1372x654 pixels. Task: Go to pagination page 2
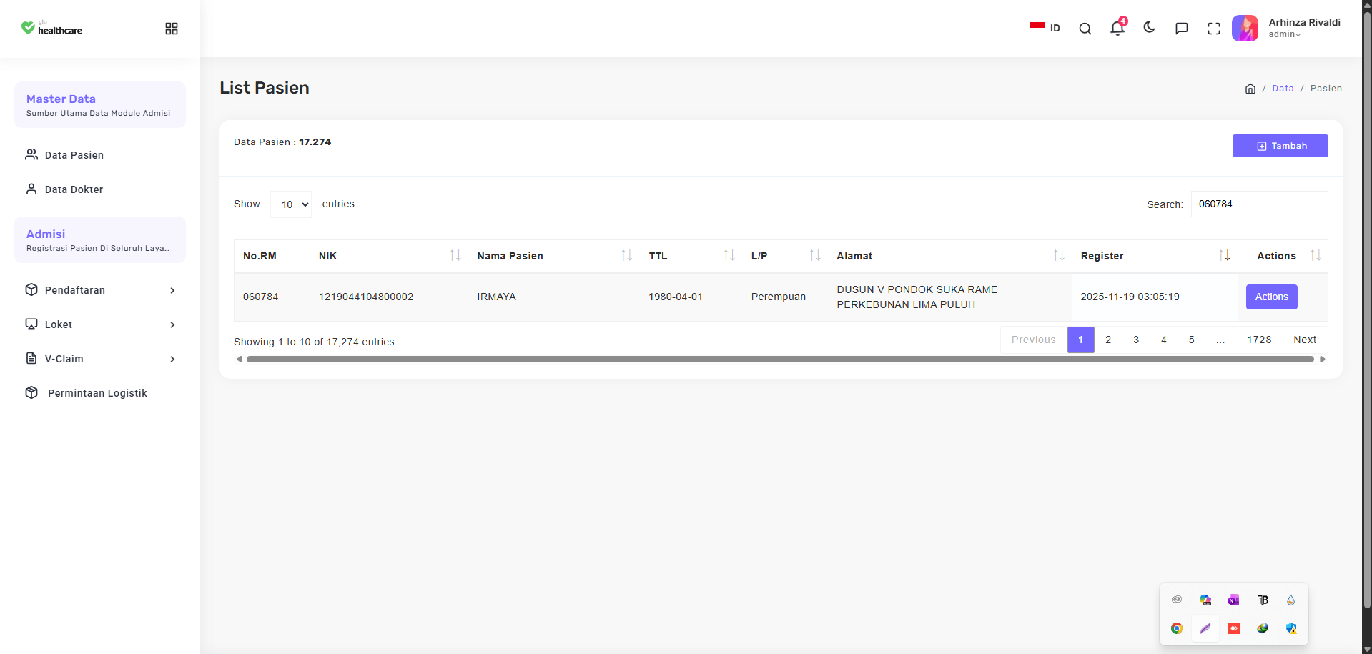1107,340
